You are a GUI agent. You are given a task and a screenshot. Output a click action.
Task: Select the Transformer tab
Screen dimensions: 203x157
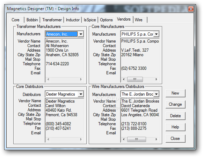tap(52, 20)
